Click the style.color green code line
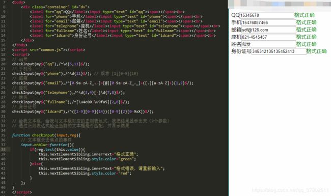Viewport: 331px width, 196px height. pos(87,159)
